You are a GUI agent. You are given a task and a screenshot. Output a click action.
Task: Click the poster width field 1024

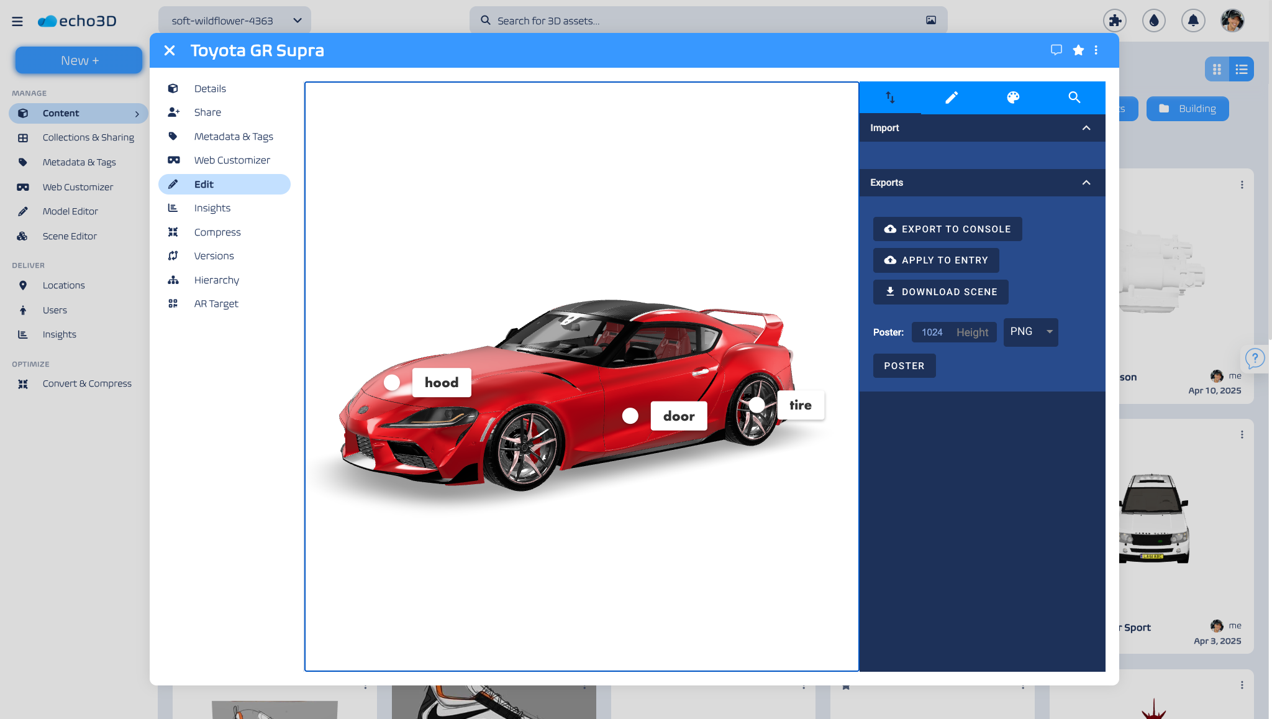pyautogui.click(x=932, y=332)
